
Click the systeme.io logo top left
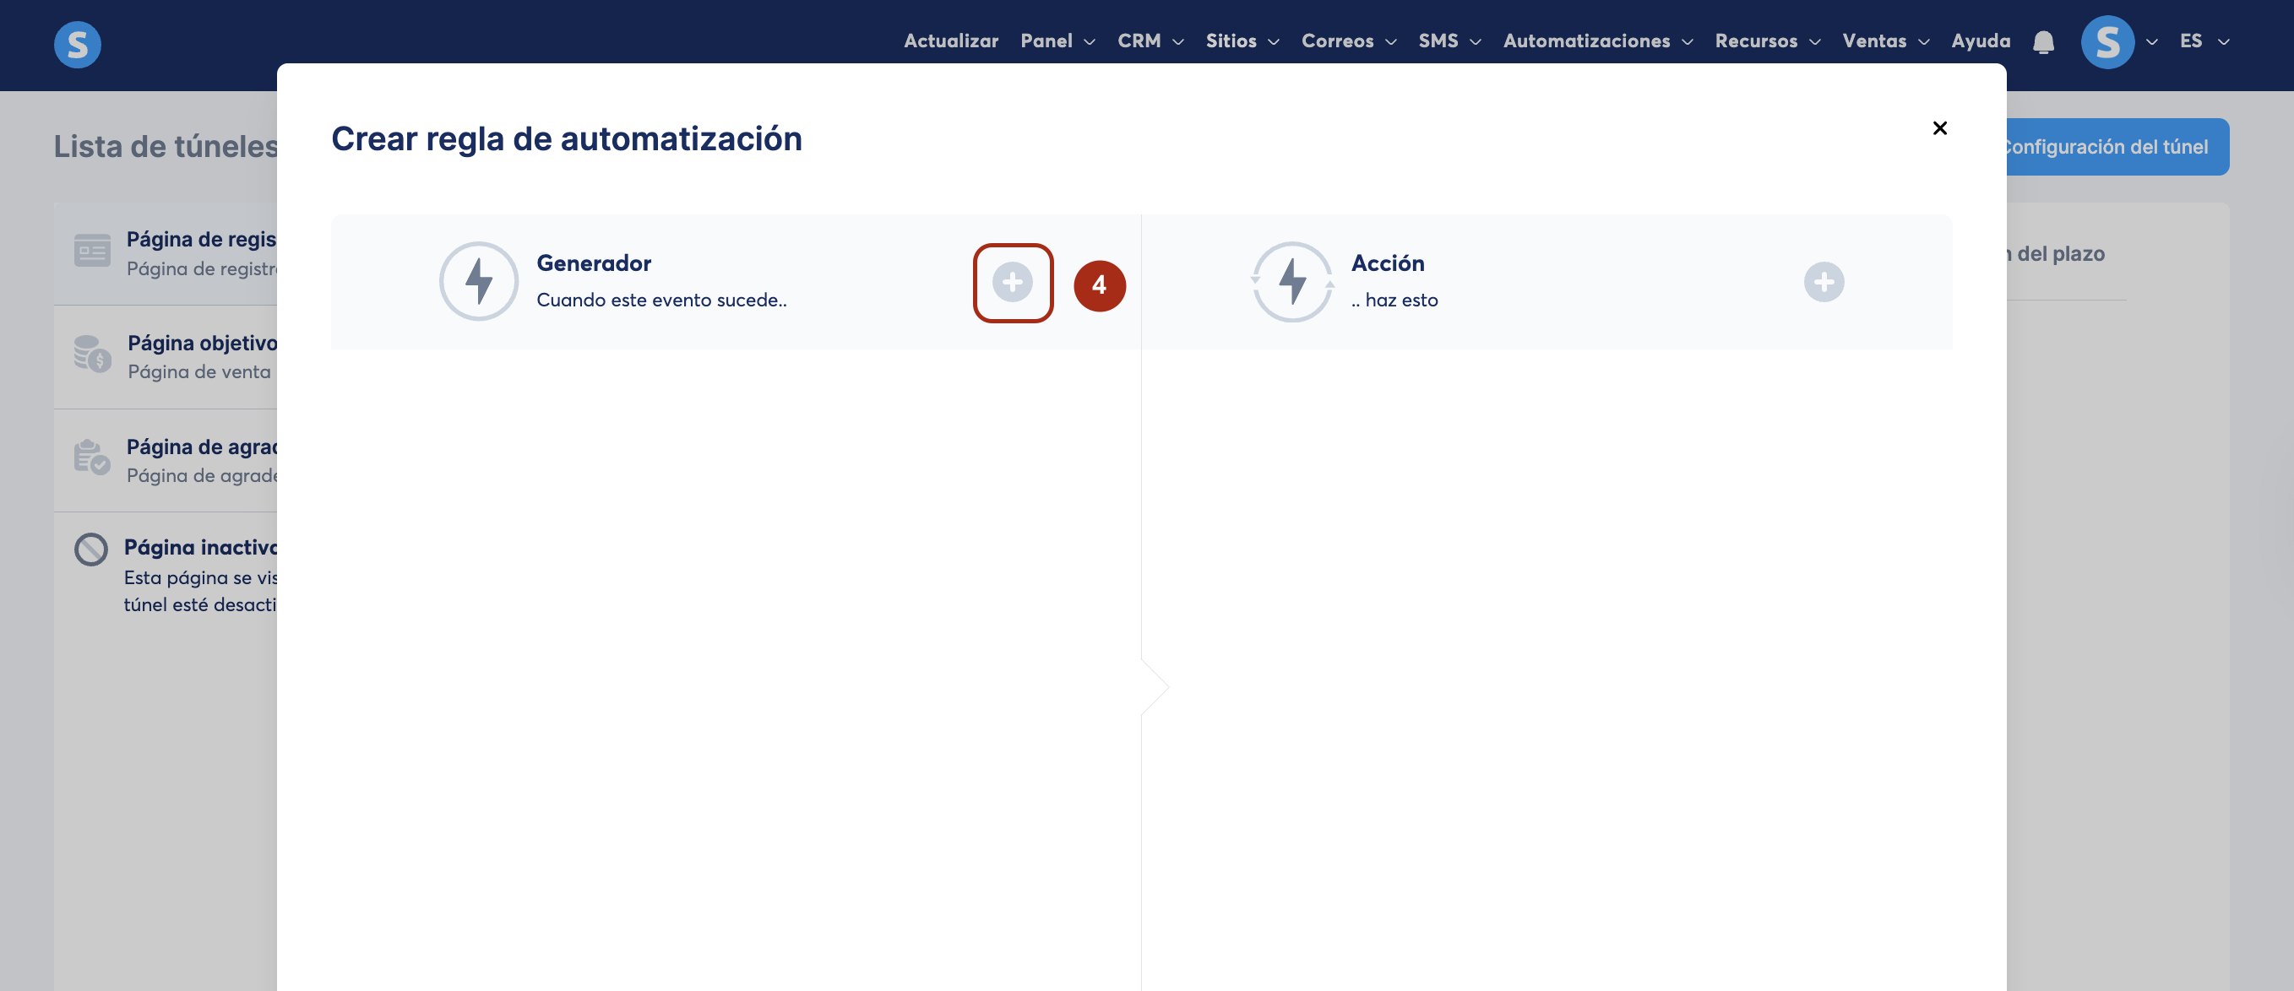coord(78,44)
